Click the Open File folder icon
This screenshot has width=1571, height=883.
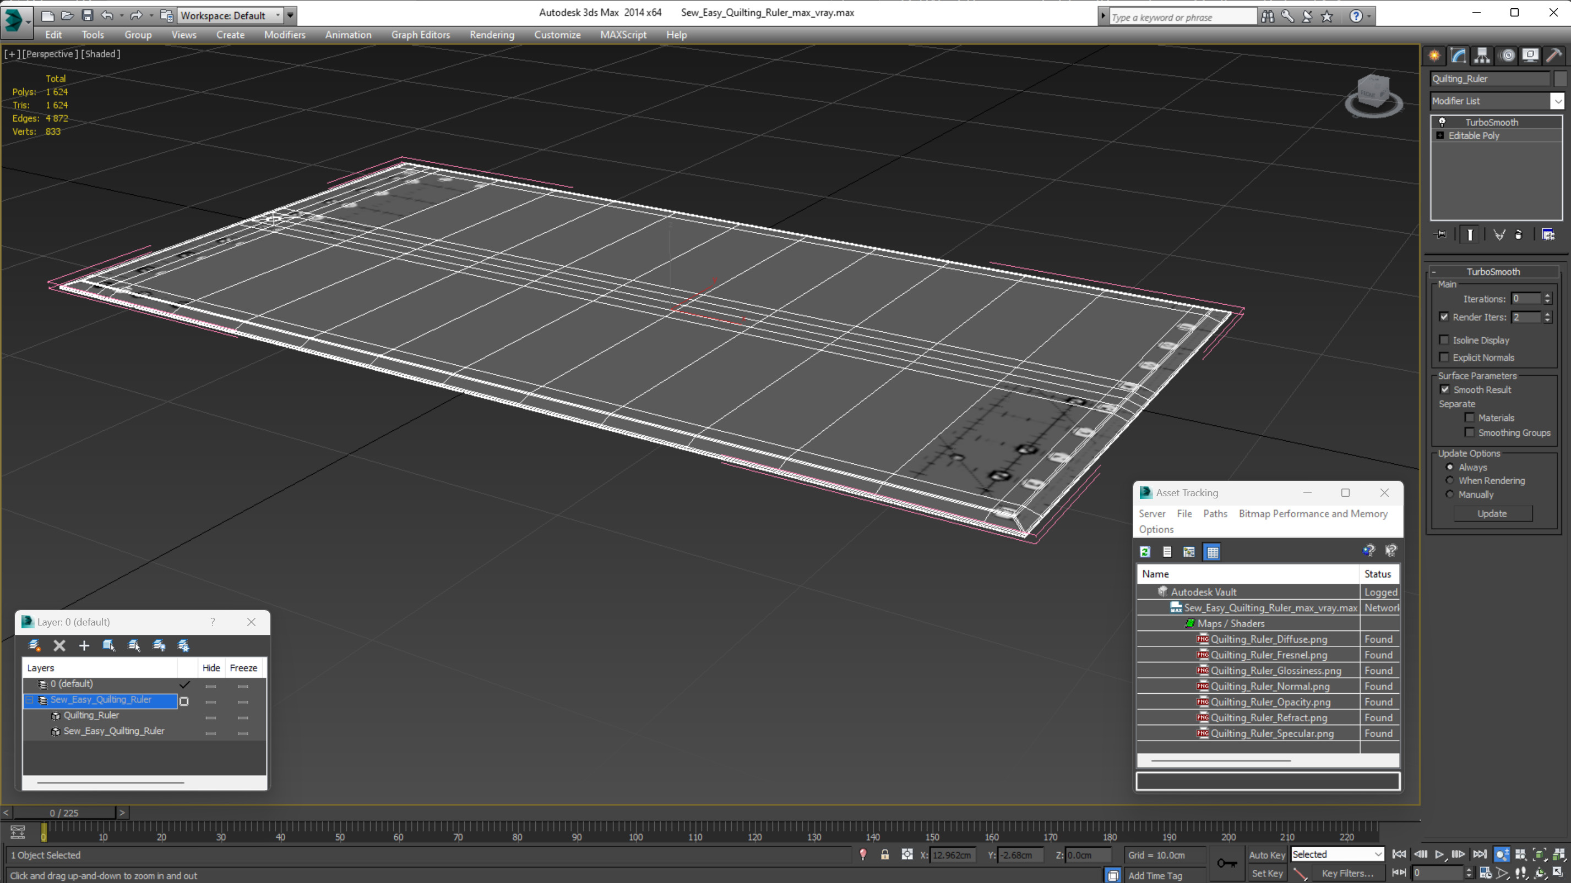[68, 15]
